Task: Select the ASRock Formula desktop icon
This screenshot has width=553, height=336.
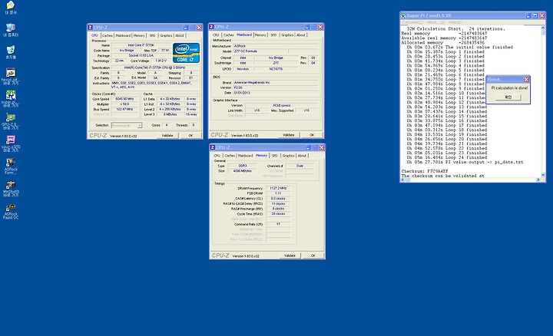Action: pyautogui.click(x=11, y=166)
